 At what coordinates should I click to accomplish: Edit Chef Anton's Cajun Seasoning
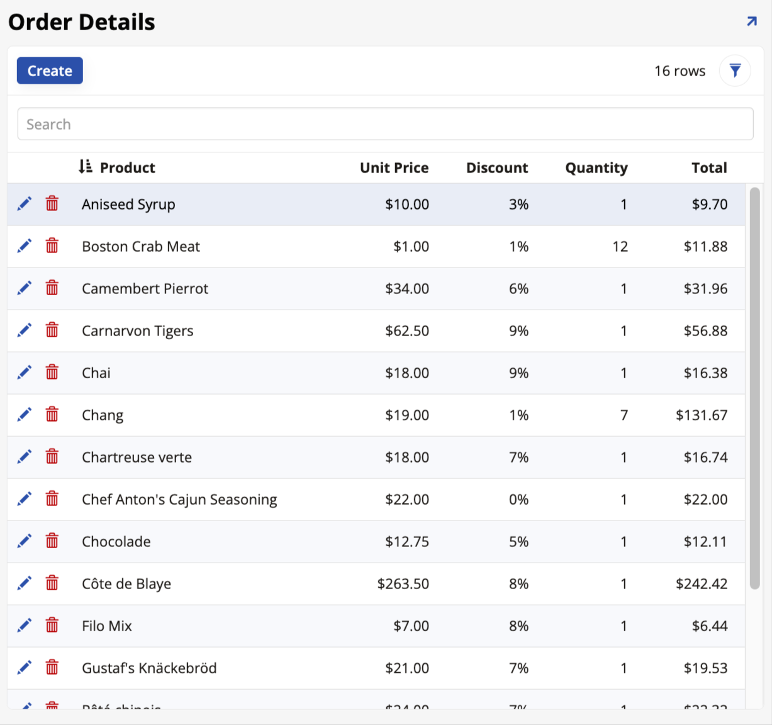coord(24,498)
